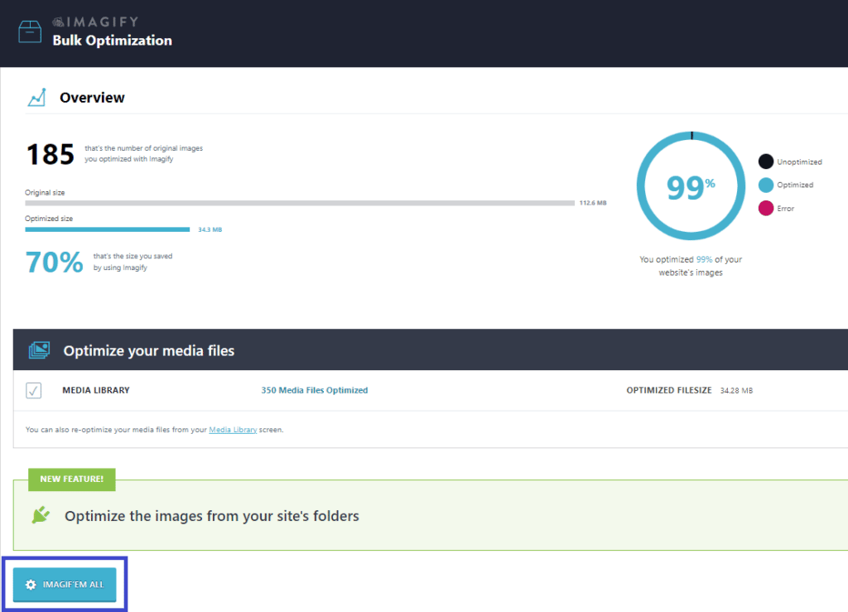This screenshot has height=612, width=848.
Task: Click the green plug icon
Action: tap(41, 515)
